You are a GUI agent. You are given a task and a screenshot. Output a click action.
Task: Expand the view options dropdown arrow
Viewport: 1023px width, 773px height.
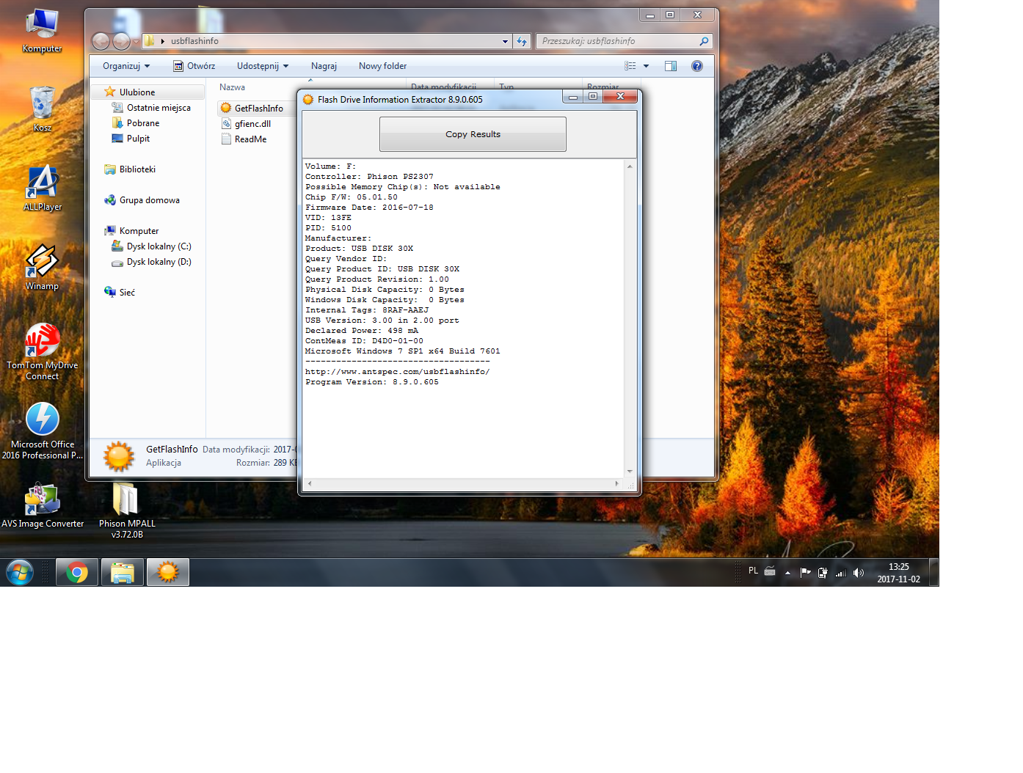pos(647,66)
